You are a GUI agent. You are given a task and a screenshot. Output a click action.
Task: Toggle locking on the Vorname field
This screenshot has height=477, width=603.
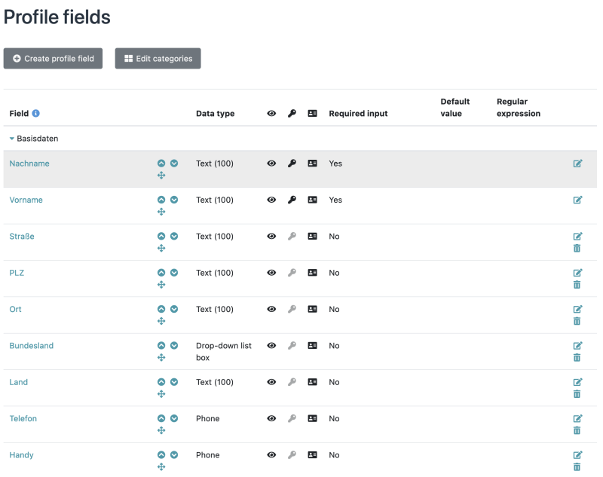point(292,200)
